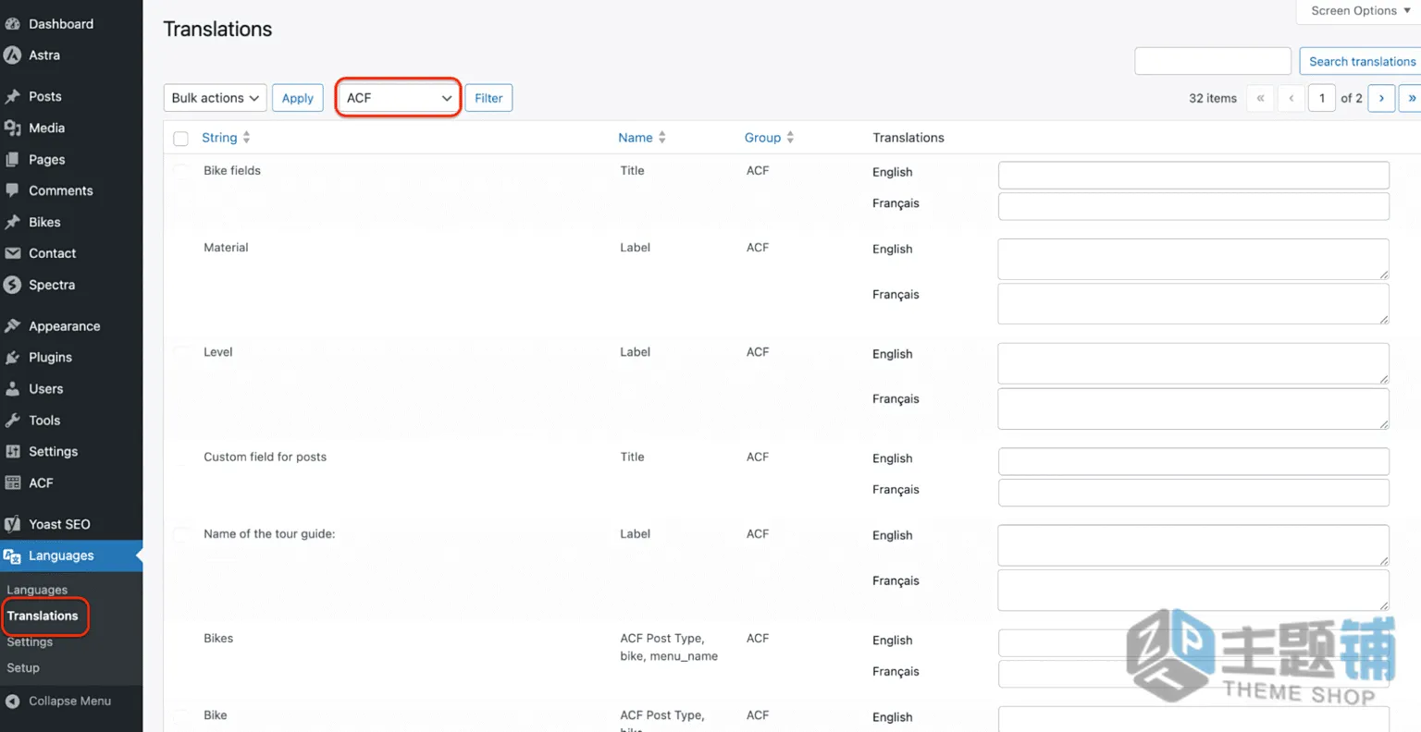Open the Tools wrench icon
Screen dimensions: 1421x732
tap(12, 421)
